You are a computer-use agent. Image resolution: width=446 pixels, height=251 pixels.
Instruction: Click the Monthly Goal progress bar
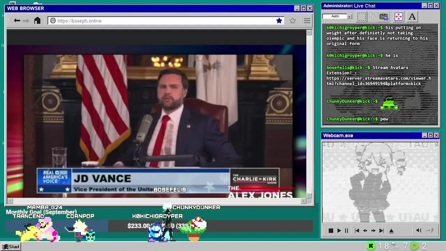pos(159,226)
